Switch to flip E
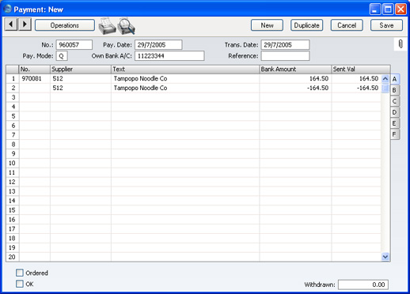 click(395, 123)
